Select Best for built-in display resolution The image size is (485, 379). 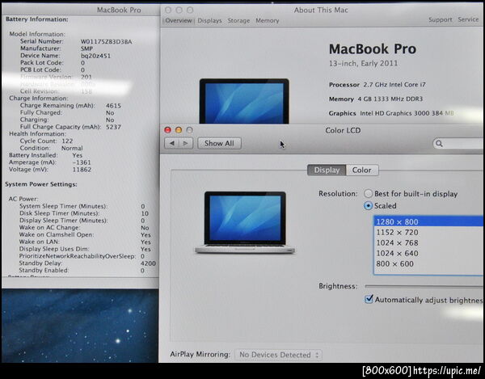coord(368,194)
